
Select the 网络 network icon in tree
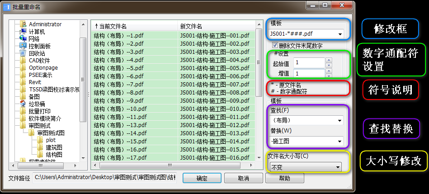click(x=24, y=39)
